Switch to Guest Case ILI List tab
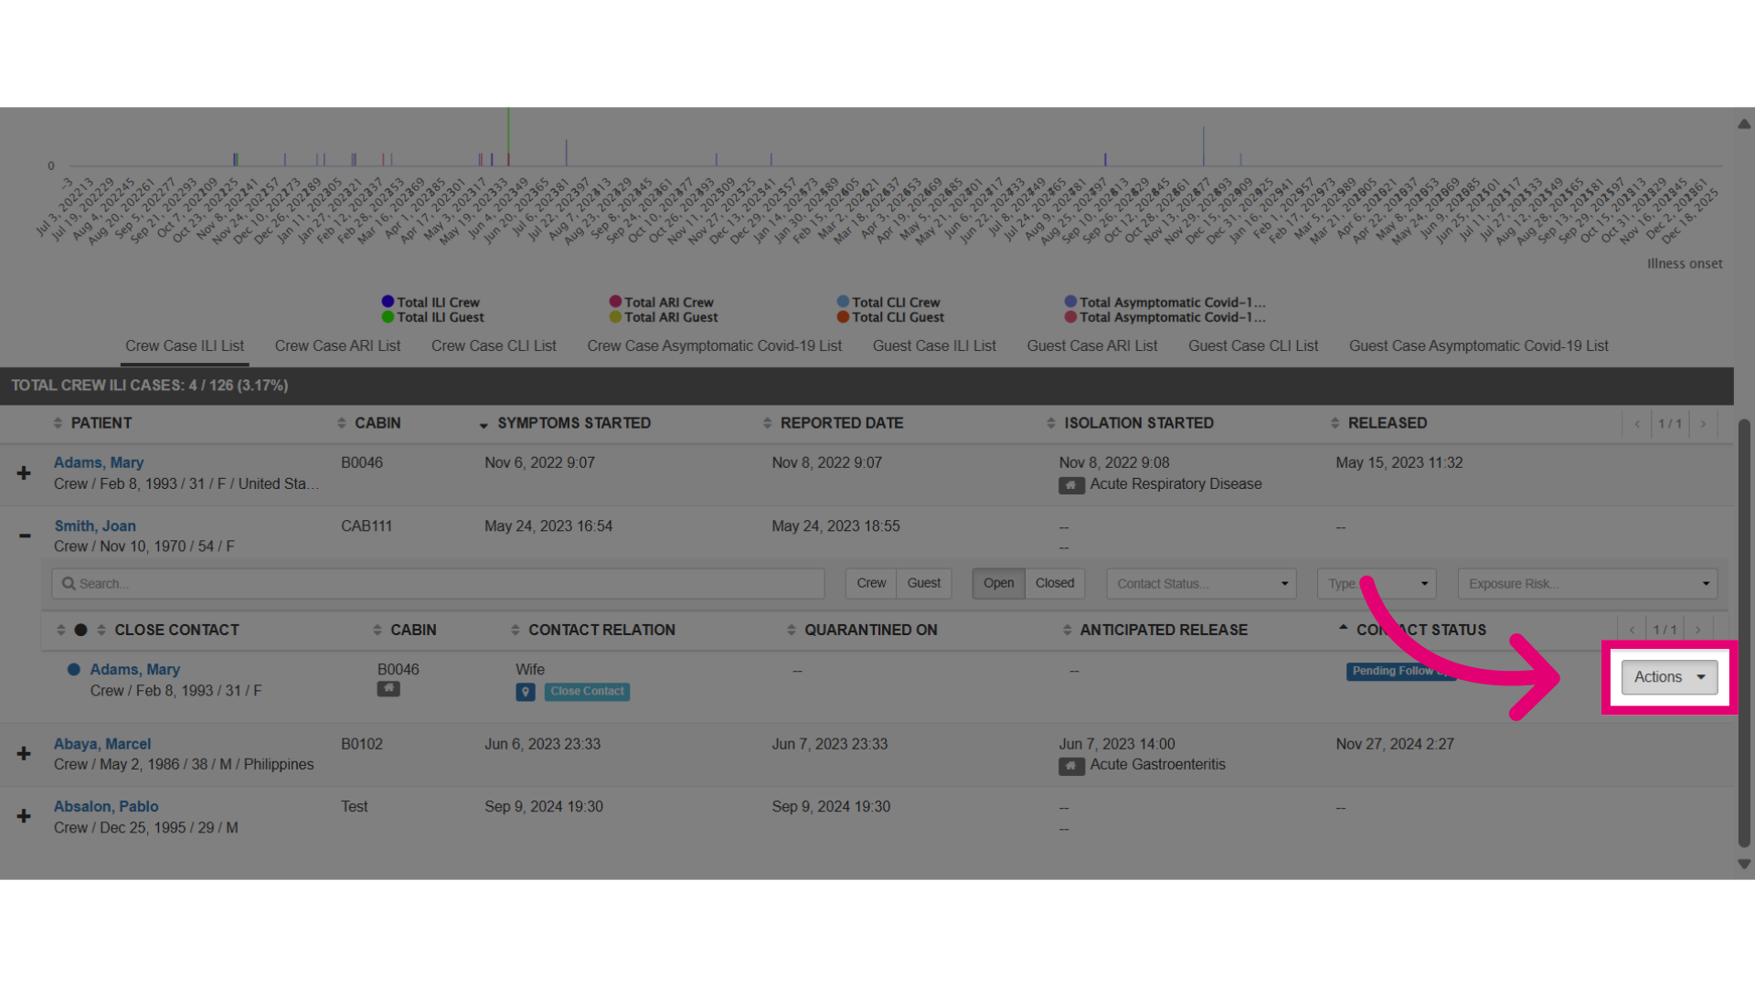The height and width of the screenshot is (987, 1755). (934, 346)
